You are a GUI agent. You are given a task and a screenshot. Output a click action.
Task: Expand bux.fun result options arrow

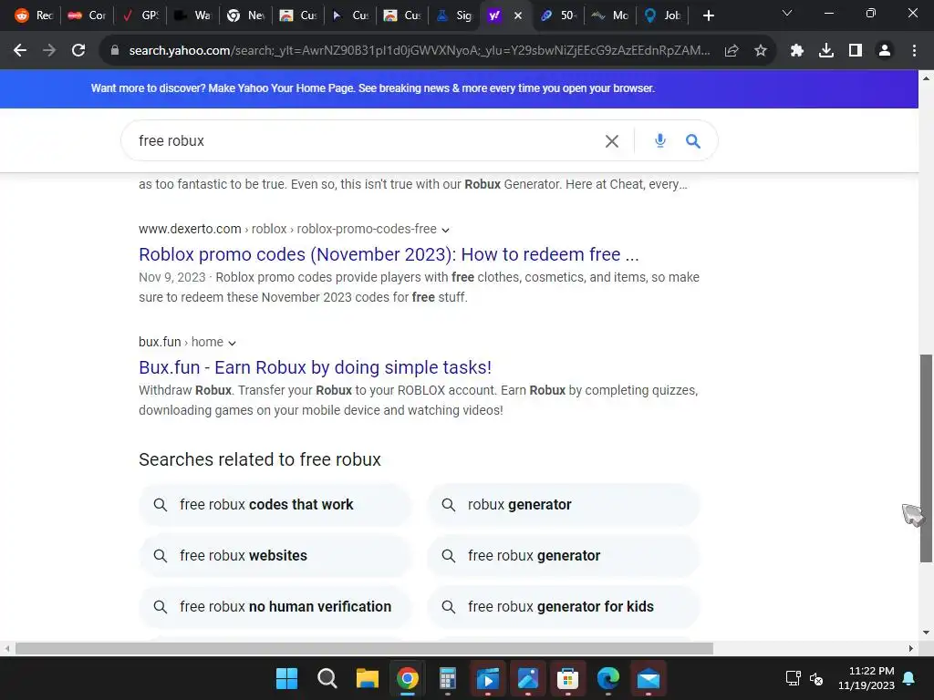tap(233, 343)
